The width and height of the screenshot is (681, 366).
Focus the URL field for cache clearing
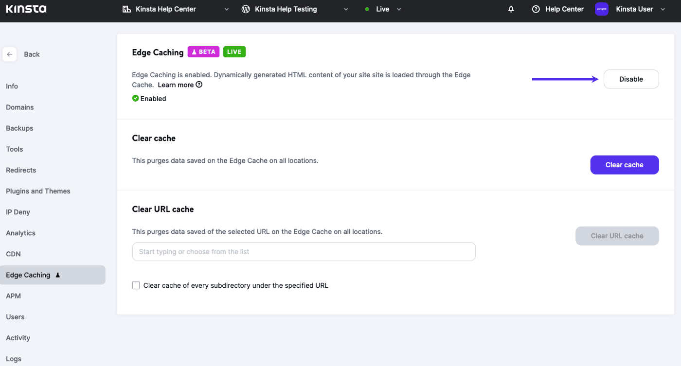point(304,252)
